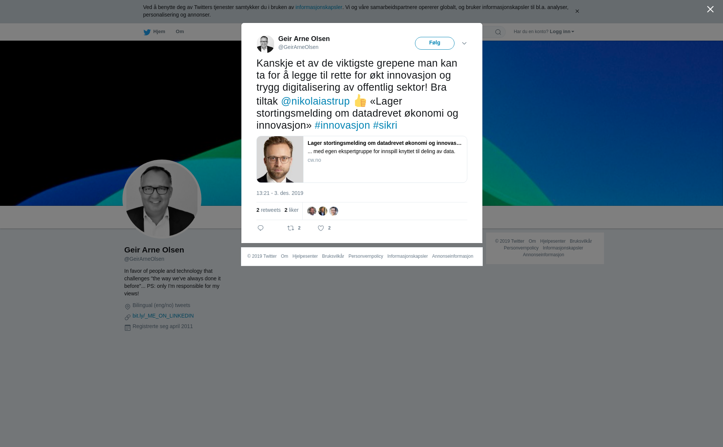Expand the Logg inn dropdown

(562, 32)
